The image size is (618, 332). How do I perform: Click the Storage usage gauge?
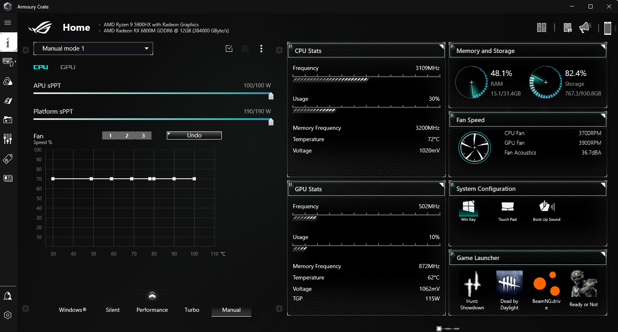pos(546,82)
